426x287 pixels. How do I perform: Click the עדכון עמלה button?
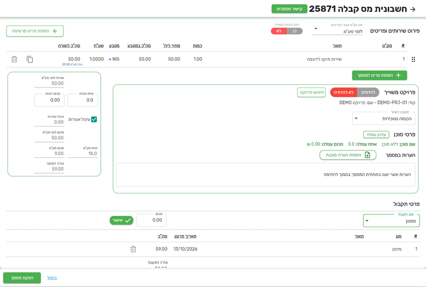[x=376, y=134]
